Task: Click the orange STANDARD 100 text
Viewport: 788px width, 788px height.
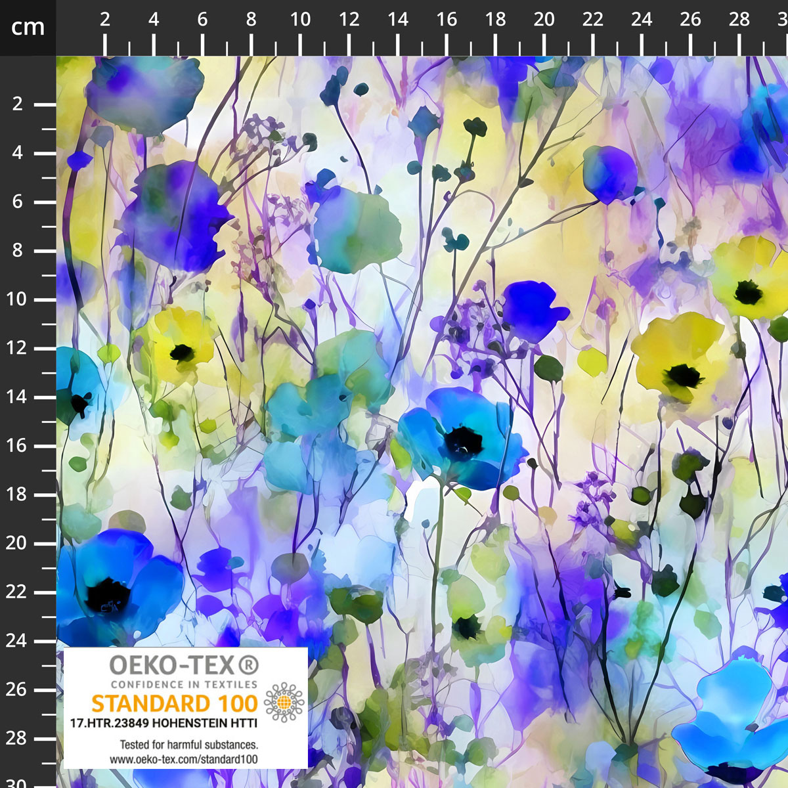Action: click(x=174, y=703)
